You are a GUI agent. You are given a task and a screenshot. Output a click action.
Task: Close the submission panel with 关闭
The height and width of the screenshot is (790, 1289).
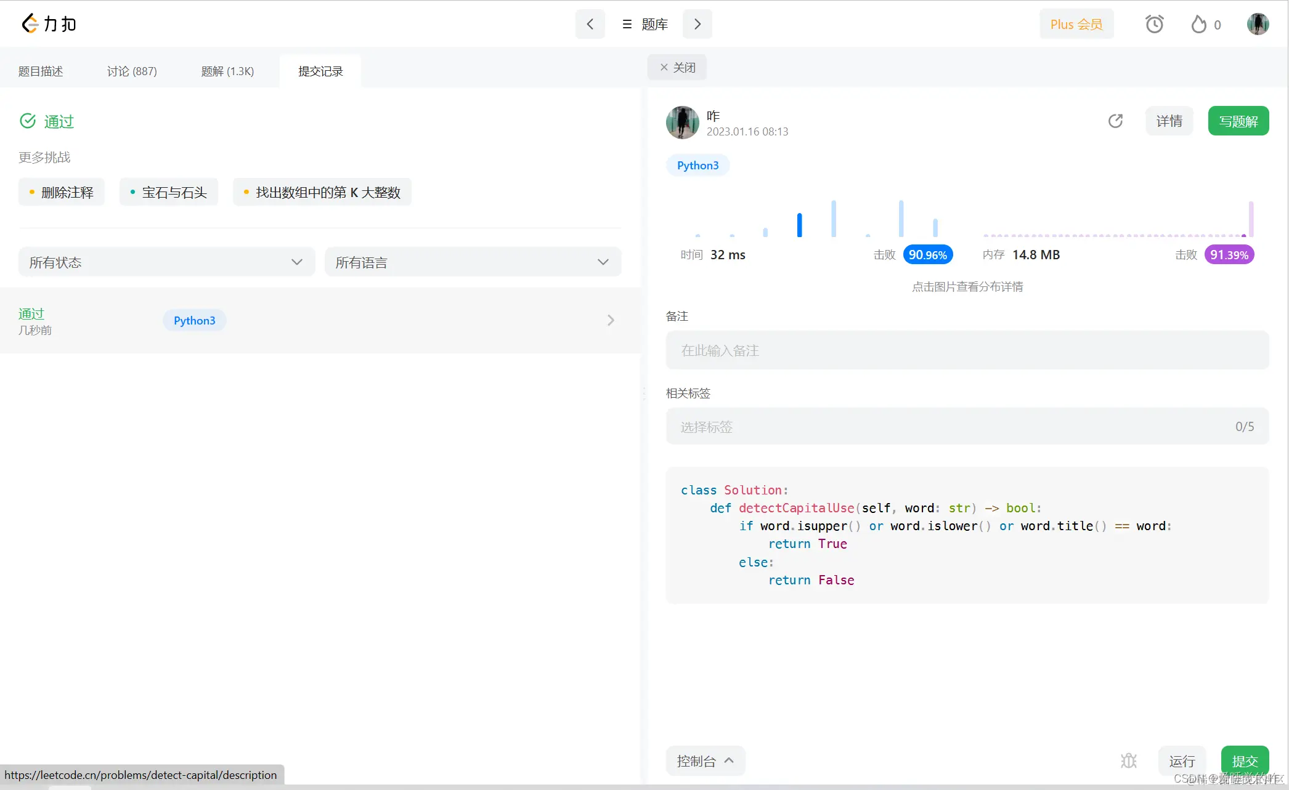677,67
